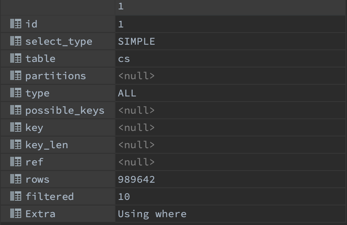Screen dimensions: 347x225
Task: Click the 989642 rows value
Action: 137,179
